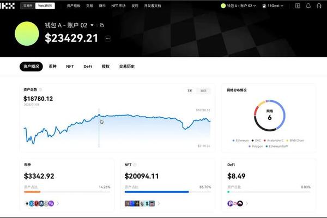Click the blue NFT asset share bar

pyautogui.click(x=157, y=192)
